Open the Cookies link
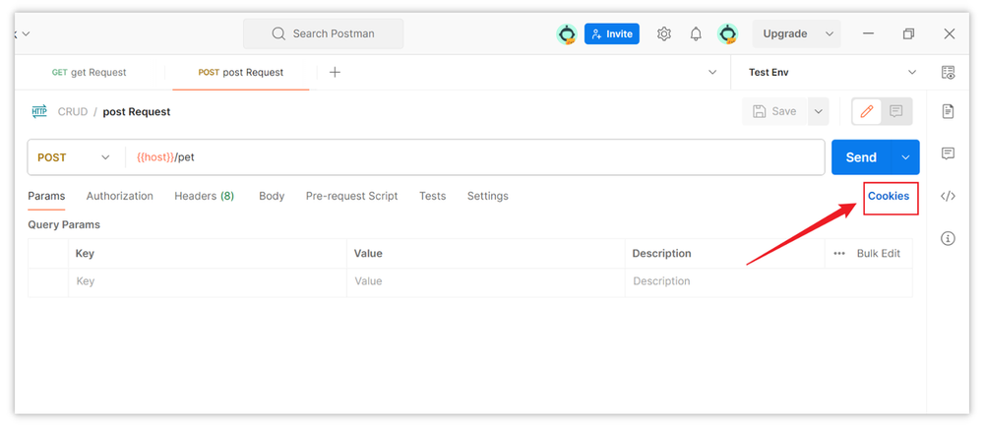984x427 pixels. click(889, 196)
